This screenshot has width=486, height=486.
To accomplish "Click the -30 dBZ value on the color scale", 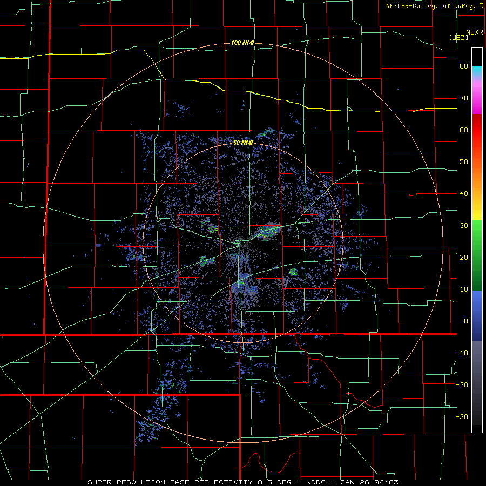I will [x=462, y=417].
